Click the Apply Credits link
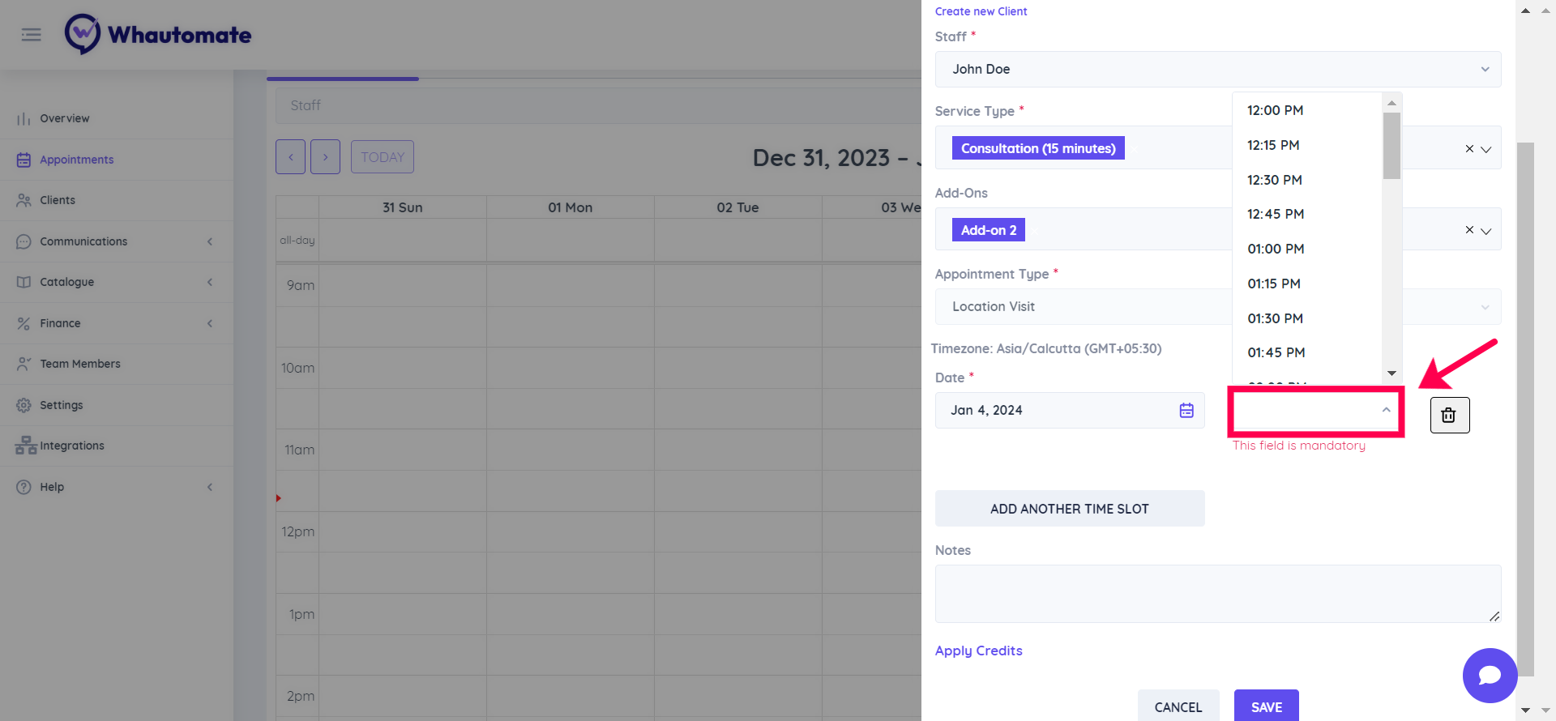This screenshot has width=1556, height=721. [x=978, y=651]
